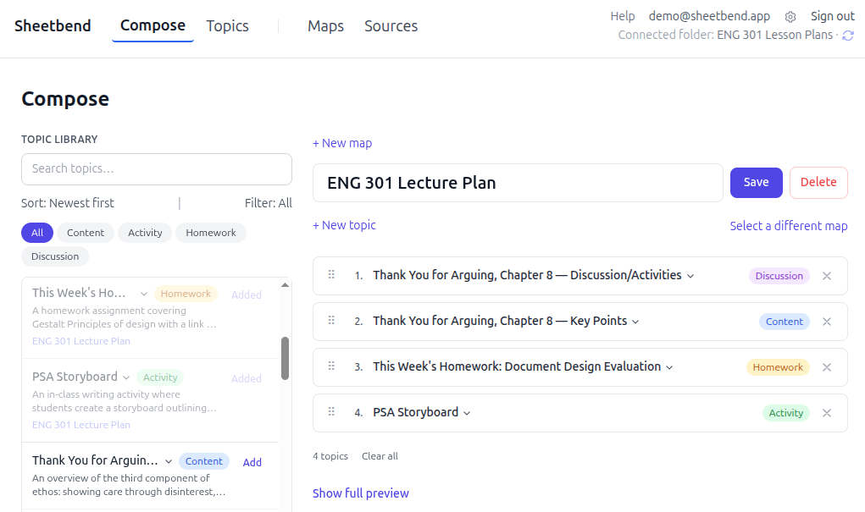Click the 4 topics count text
Image resolution: width=865 pixels, height=512 pixels.
coord(330,456)
